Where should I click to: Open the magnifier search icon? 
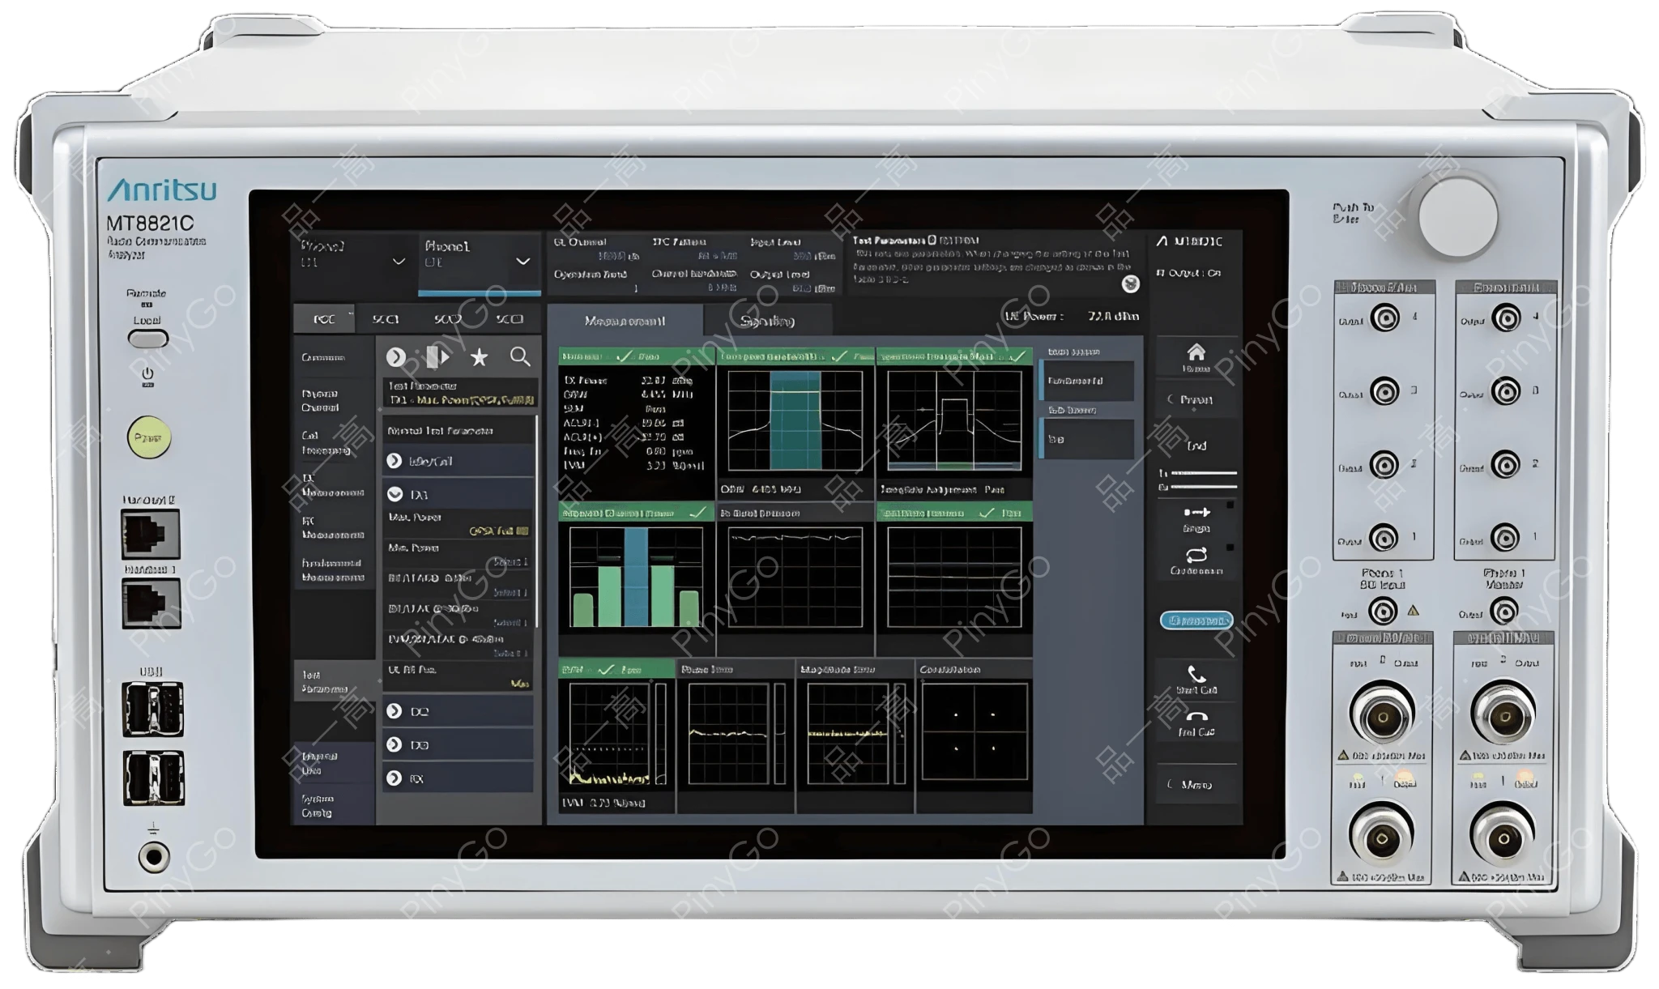point(520,357)
